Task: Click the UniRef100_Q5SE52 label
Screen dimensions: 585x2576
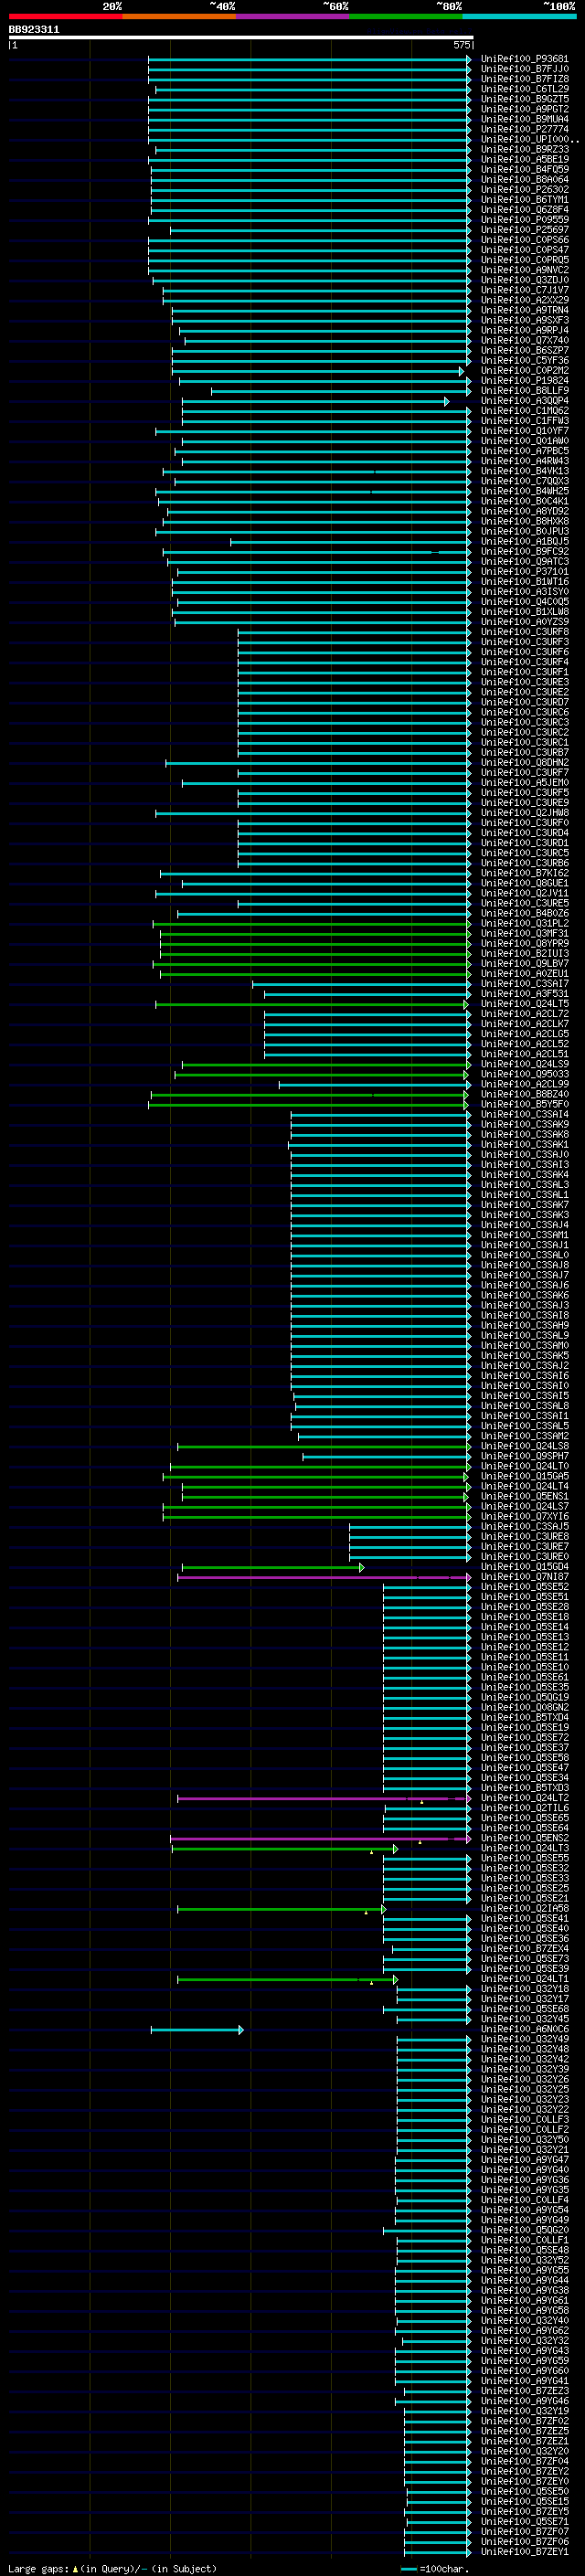Action: click(x=525, y=1588)
